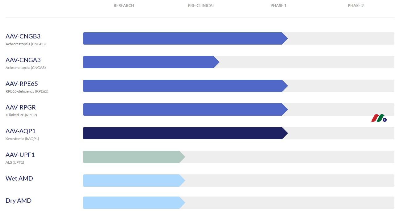Image resolution: width=399 pixels, height=211 pixels.
Task: Select the PHASE 2 column header
Action: coord(356,6)
